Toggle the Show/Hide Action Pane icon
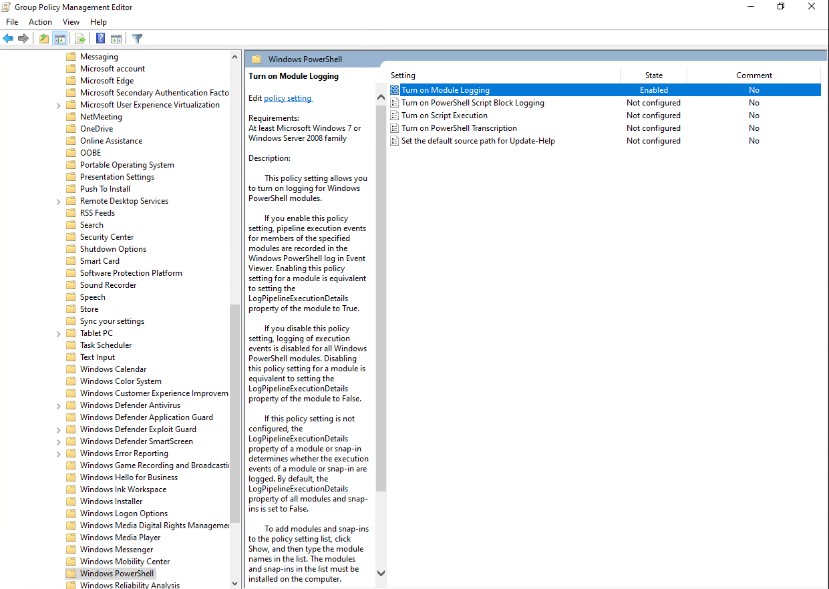The image size is (829, 589). pos(116,39)
